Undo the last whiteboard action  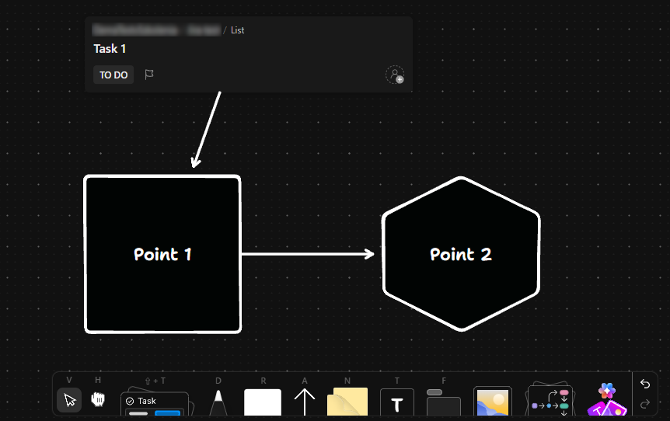pos(645,384)
